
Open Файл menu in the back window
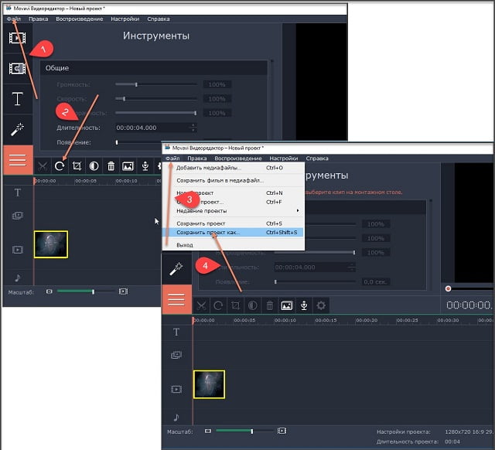pyautogui.click(x=14, y=19)
